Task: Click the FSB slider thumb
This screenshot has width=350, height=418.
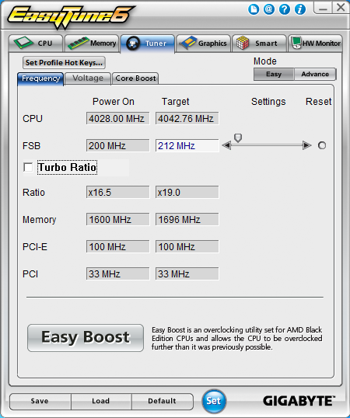Action: [238, 138]
